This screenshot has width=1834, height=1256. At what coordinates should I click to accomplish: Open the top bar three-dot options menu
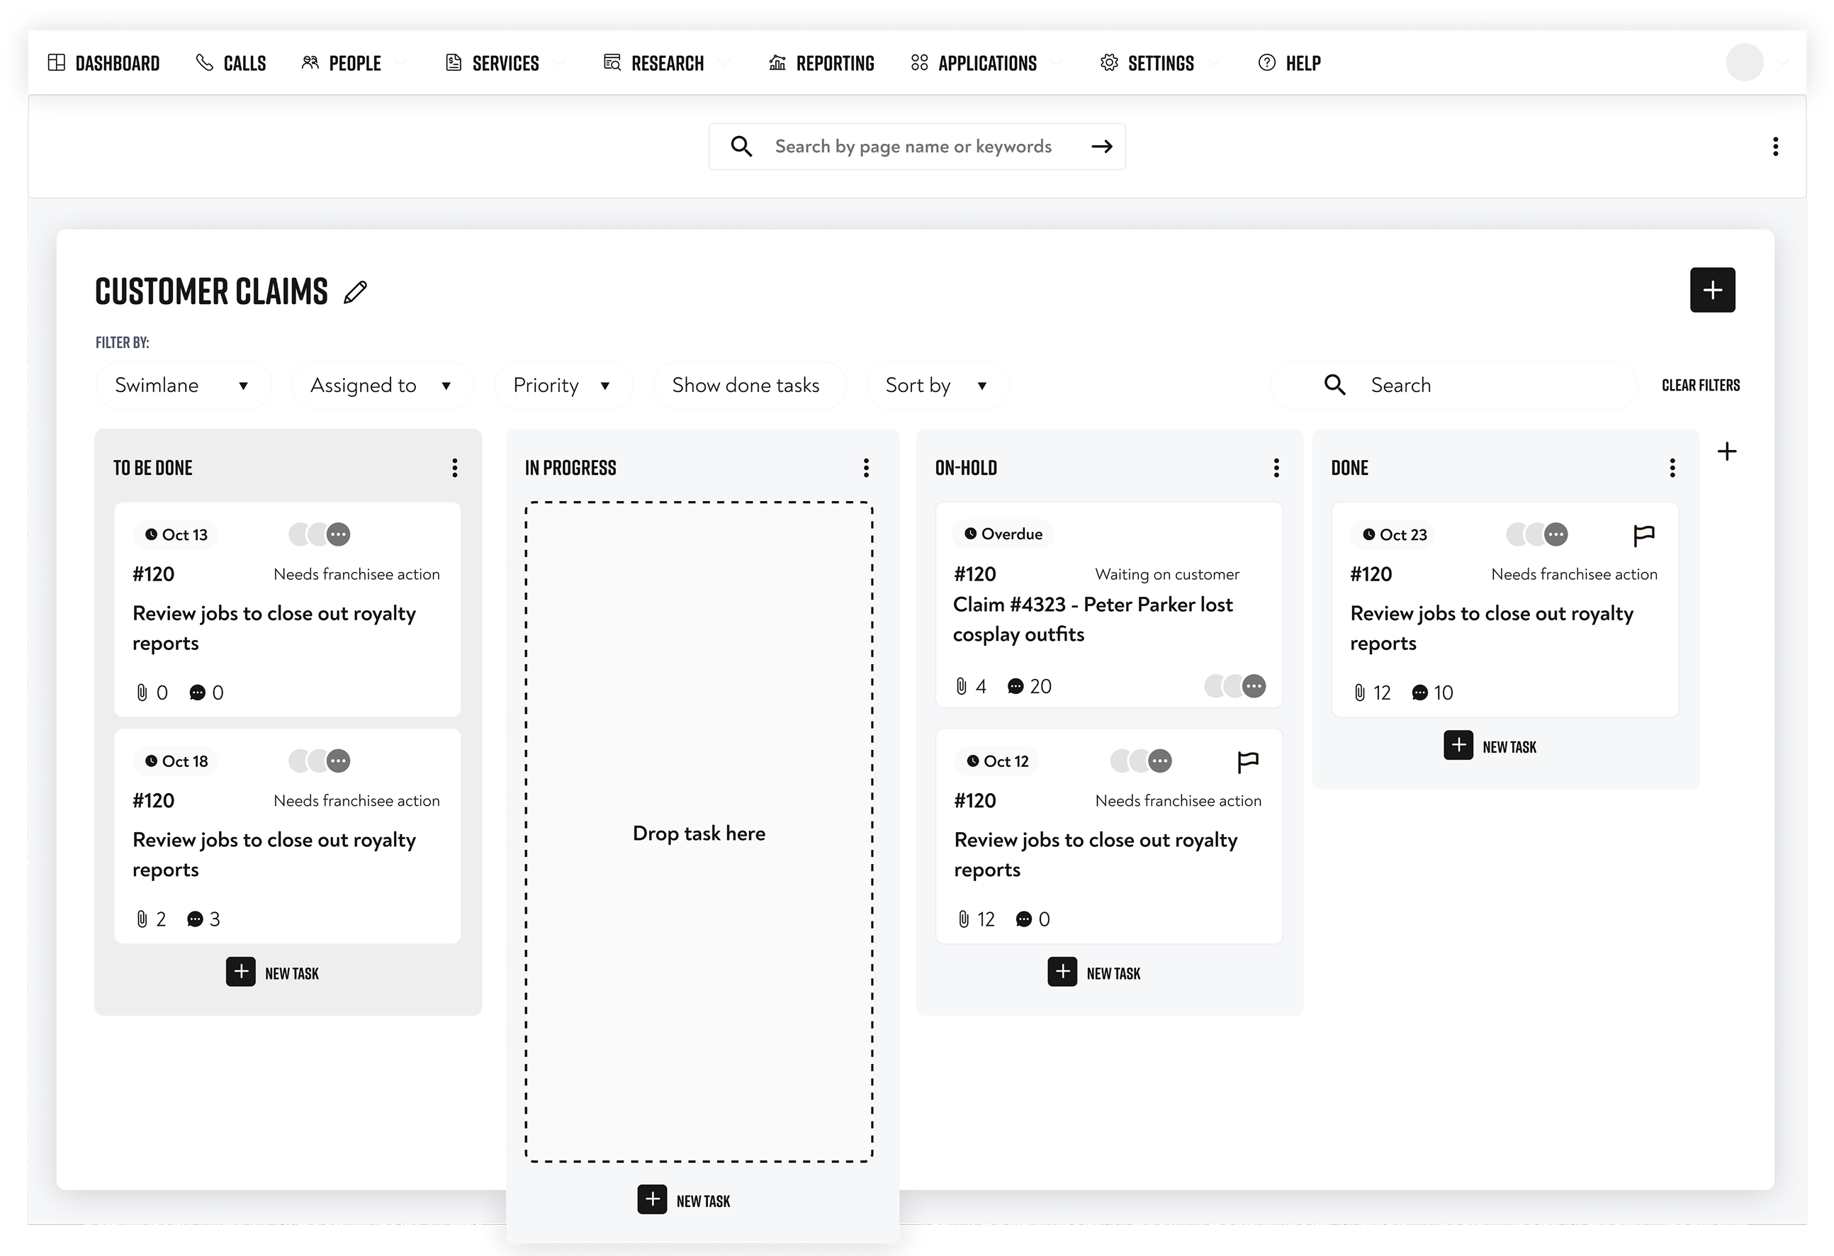pos(1774,146)
